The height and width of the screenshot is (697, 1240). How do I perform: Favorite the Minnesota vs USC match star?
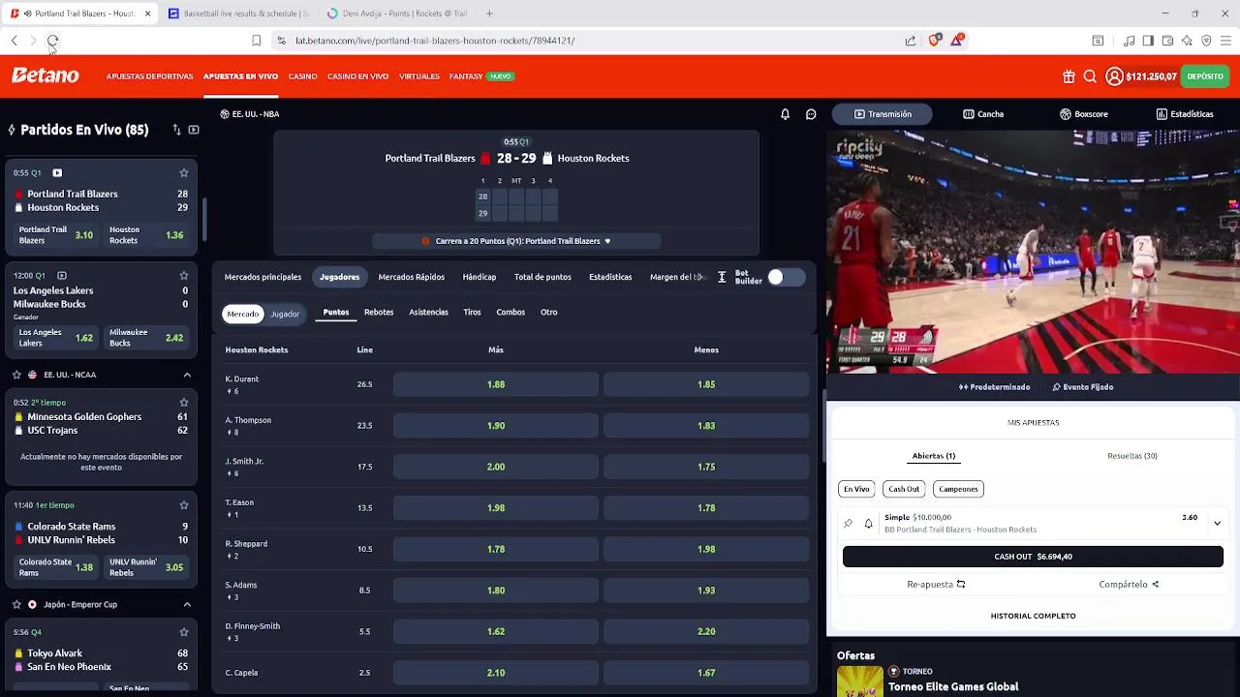(x=183, y=403)
